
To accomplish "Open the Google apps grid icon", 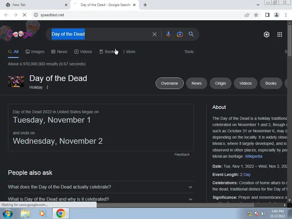I will [x=280, y=35].
